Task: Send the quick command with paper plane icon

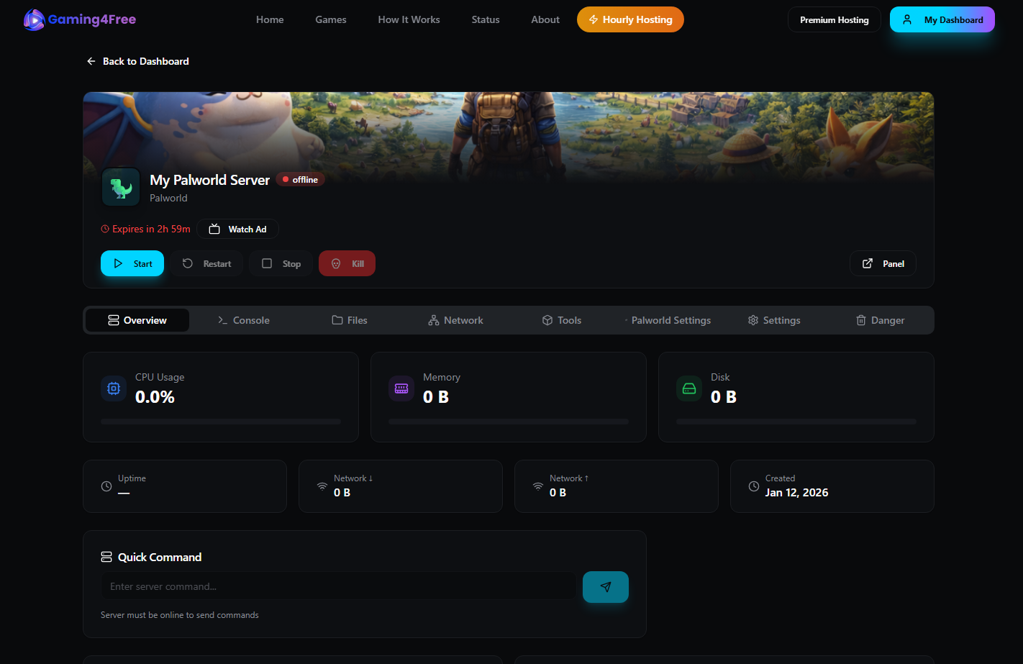Action: pyautogui.click(x=605, y=587)
